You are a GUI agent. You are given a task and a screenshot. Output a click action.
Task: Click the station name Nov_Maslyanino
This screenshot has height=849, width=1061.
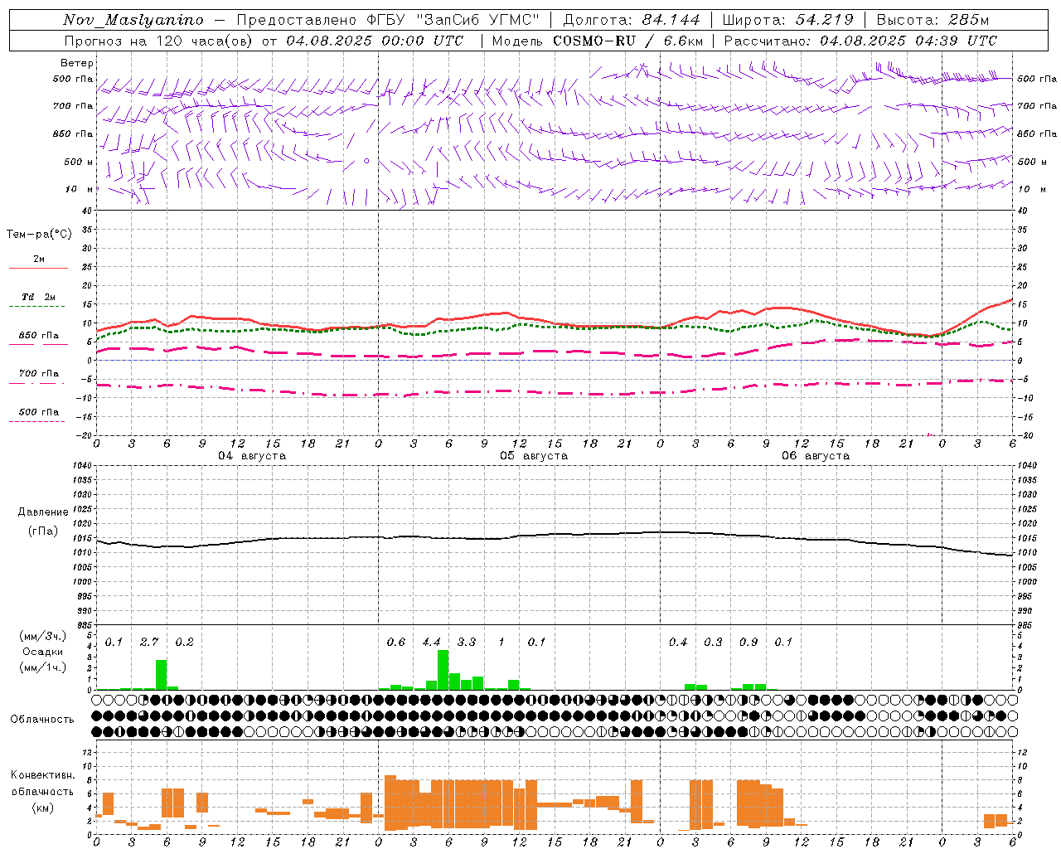[x=133, y=20]
